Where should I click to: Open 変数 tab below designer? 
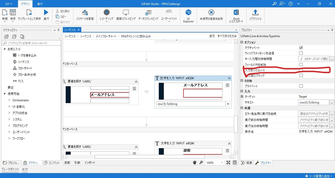(x=67, y=163)
